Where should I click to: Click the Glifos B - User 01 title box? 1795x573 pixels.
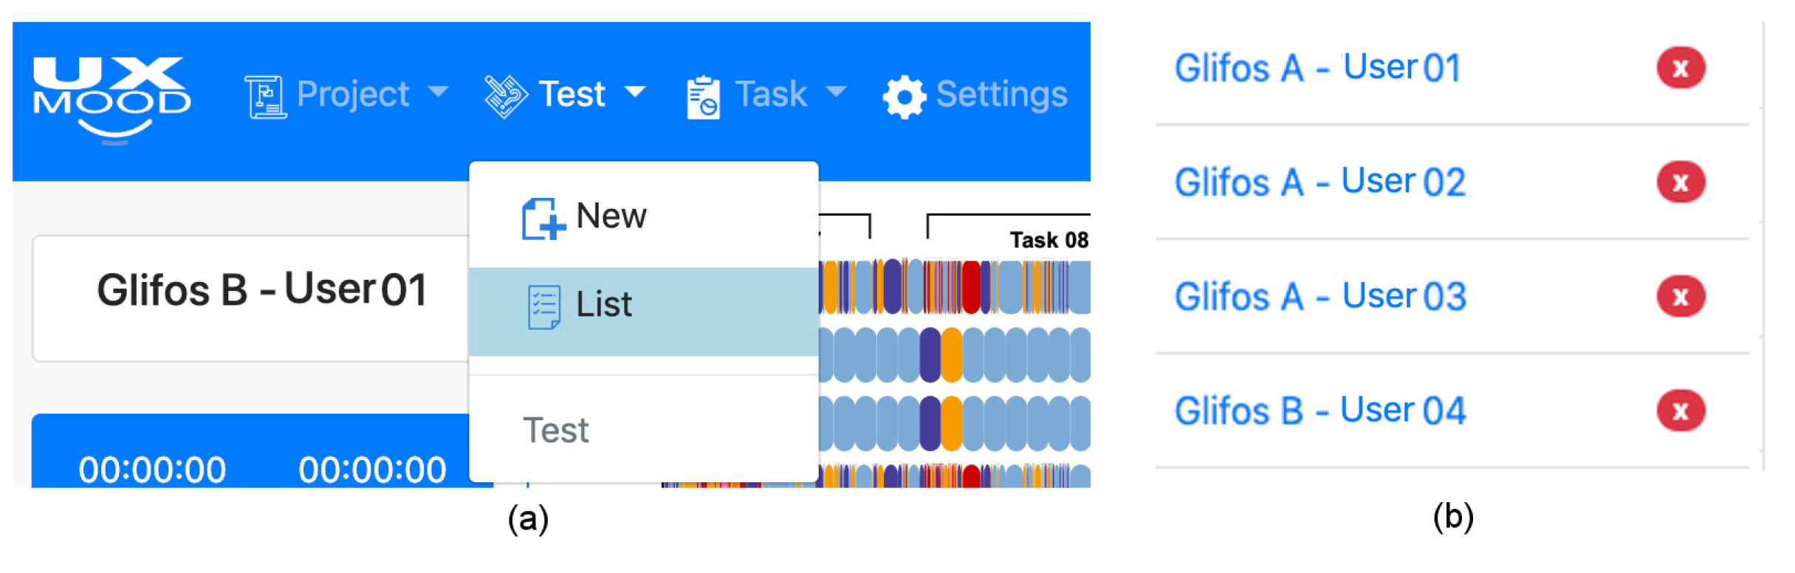[251, 298]
